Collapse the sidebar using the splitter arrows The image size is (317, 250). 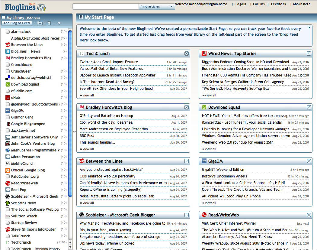pyautogui.click(x=74, y=131)
